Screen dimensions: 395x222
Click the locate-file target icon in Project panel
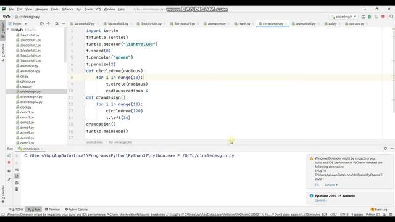pos(41,23)
